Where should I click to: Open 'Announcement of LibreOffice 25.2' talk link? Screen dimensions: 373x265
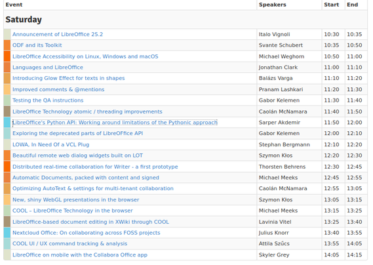(x=58, y=34)
